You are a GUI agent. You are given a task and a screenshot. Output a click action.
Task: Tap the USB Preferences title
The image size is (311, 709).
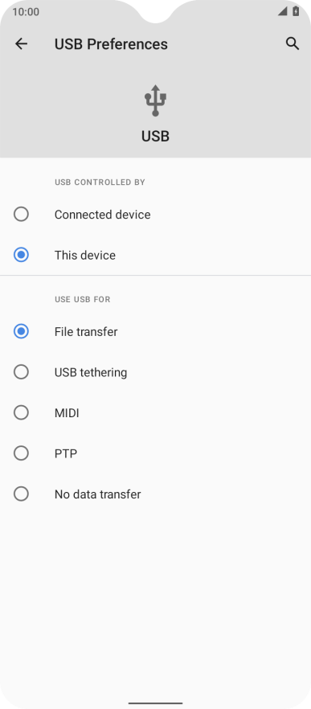tap(111, 44)
